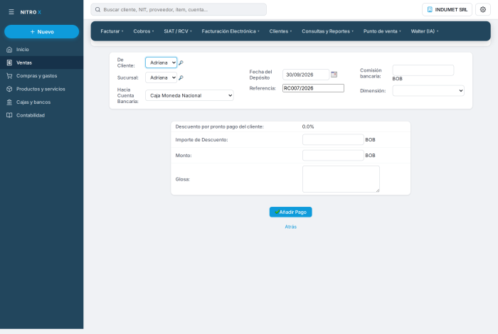Screen dimensions: 498x334
Task: Open the Clientes menu
Action: pyautogui.click(x=280, y=31)
